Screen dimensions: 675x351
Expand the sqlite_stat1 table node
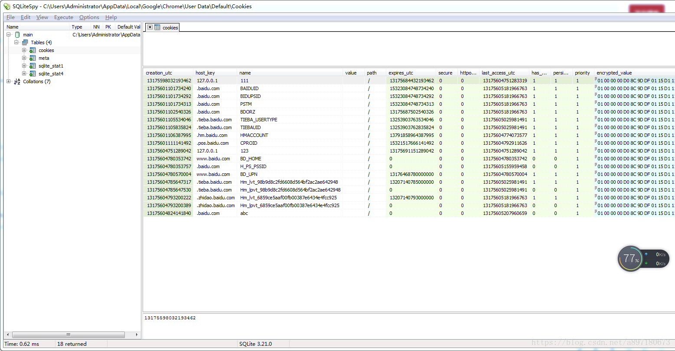coord(25,66)
